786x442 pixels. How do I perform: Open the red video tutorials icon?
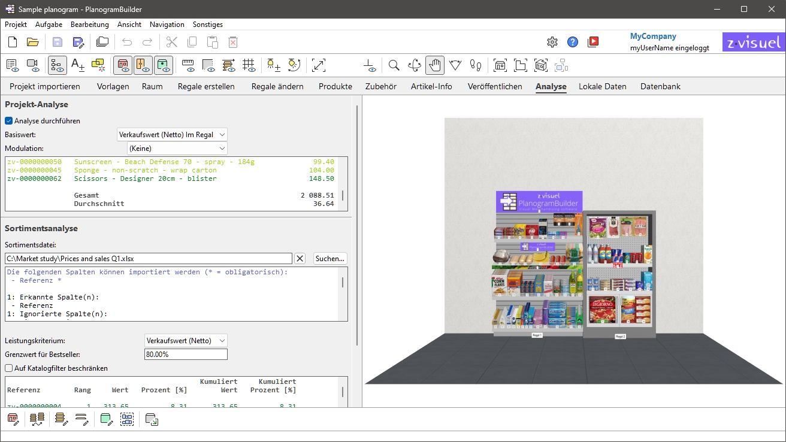[593, 42]
